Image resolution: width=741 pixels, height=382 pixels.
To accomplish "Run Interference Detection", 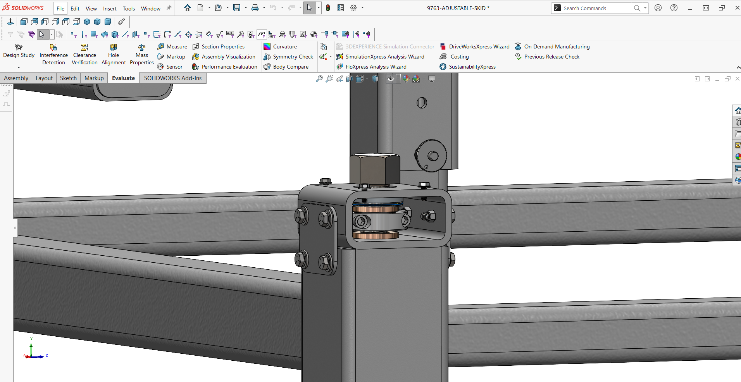I will click(53, 54).
